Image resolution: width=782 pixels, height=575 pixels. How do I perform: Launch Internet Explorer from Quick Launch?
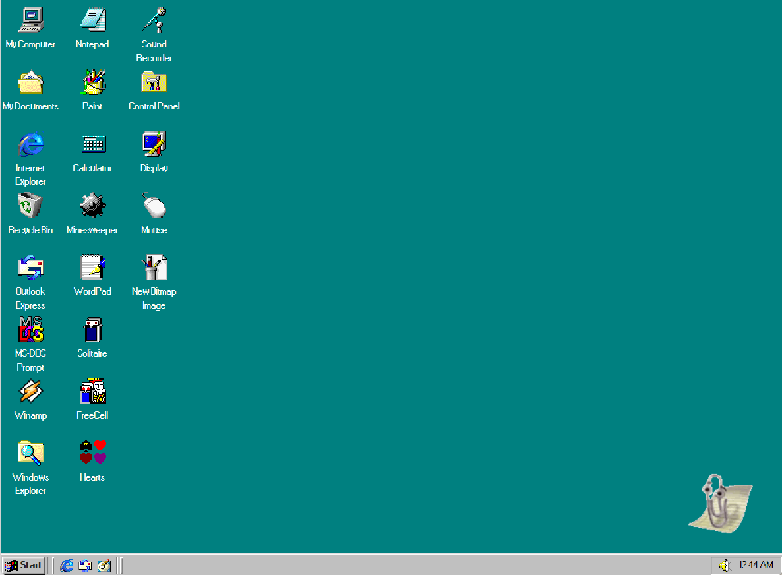(x=67, y=566)
